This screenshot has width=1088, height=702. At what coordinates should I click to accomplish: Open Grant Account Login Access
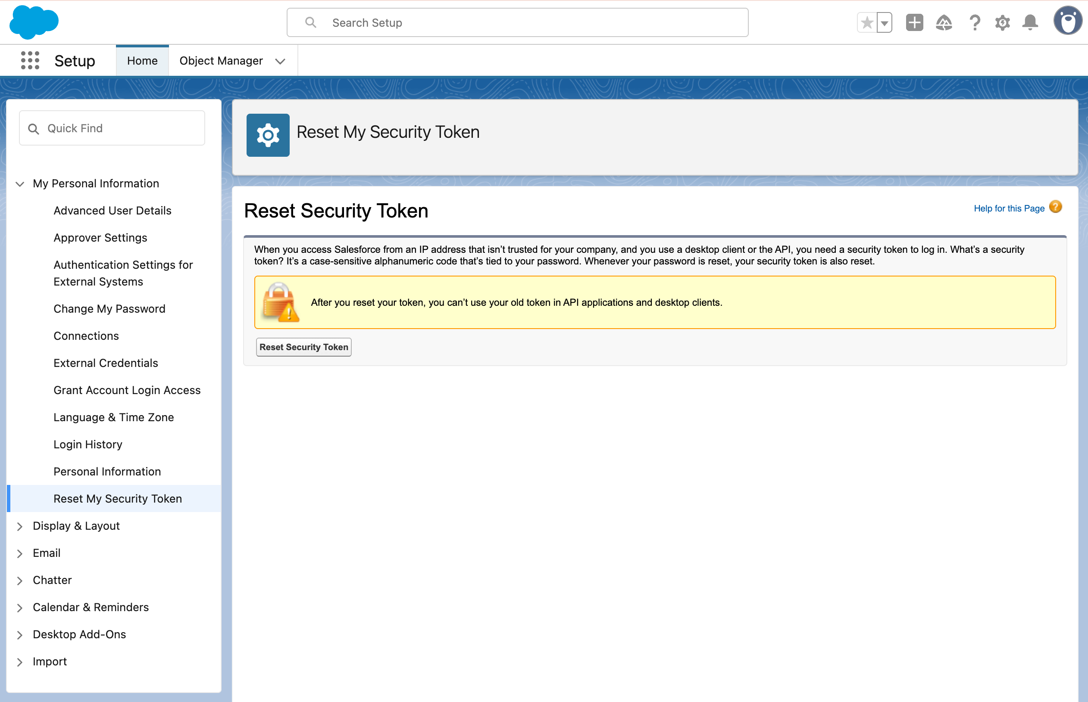[x=127, y=390]
